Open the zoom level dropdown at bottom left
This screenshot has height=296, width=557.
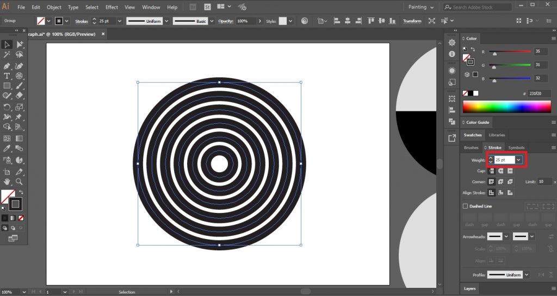tap(24, 292)
